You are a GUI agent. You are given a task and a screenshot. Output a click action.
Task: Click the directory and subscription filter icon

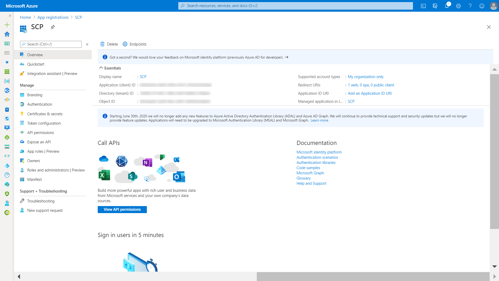(435, 6)
